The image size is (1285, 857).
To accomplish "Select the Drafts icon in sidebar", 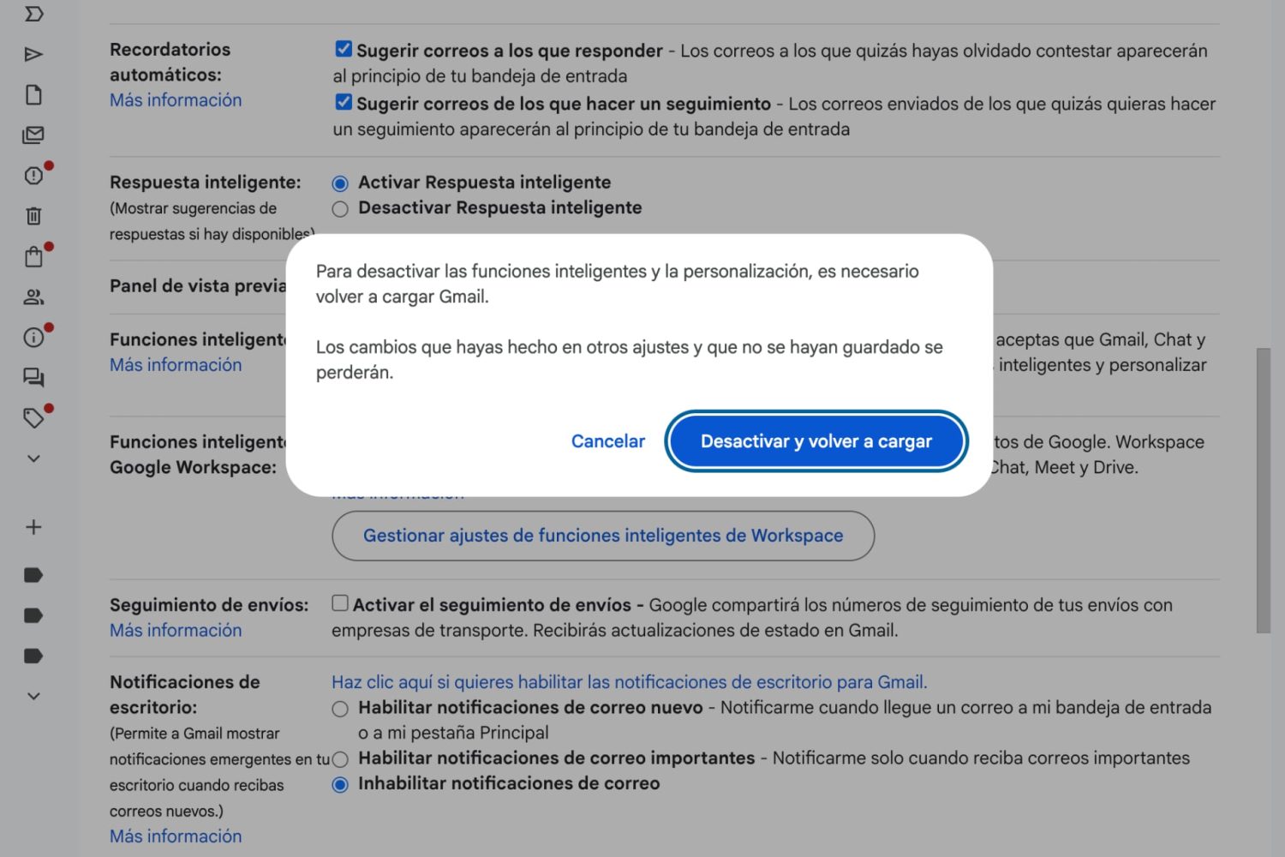I will 33,94.
